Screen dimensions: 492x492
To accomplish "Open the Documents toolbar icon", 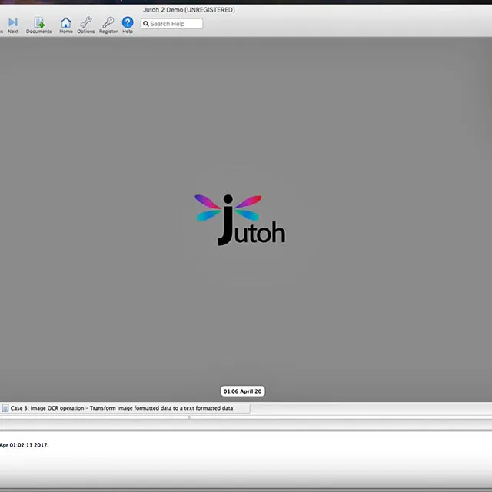I will point(39,25).
